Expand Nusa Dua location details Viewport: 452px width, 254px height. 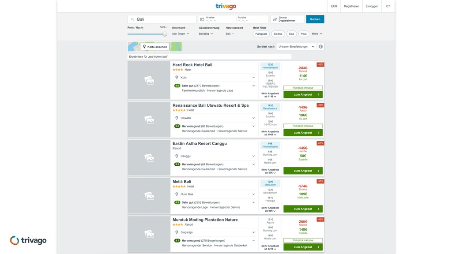coord(253,194)
